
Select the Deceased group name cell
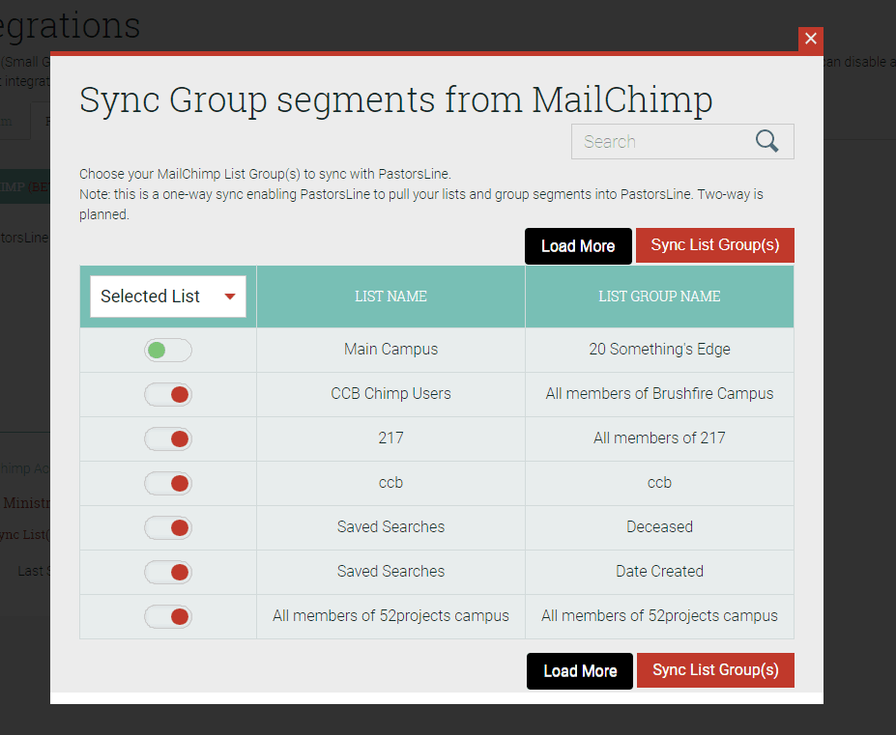tap(659, 527)
